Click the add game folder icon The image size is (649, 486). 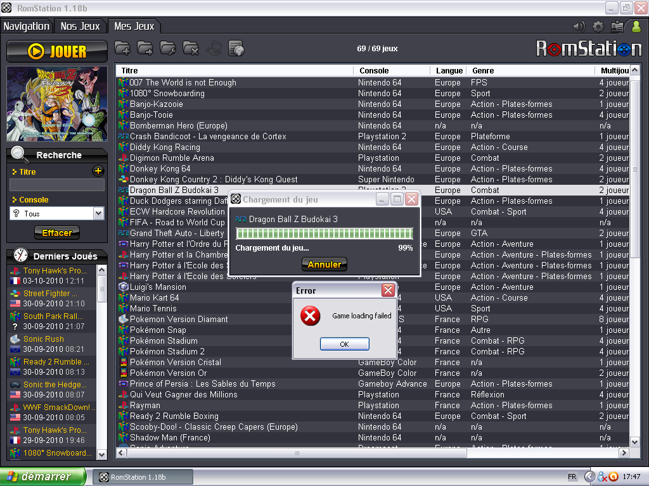coord(122,48)
